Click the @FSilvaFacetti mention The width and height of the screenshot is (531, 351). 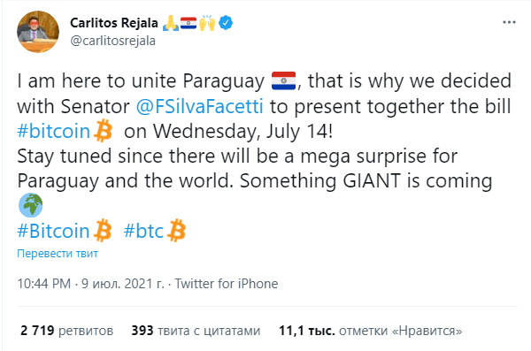(199, 106)
